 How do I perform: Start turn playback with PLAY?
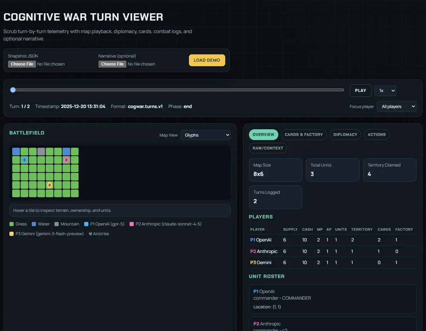pyautogui.click(x=361, y=91)
